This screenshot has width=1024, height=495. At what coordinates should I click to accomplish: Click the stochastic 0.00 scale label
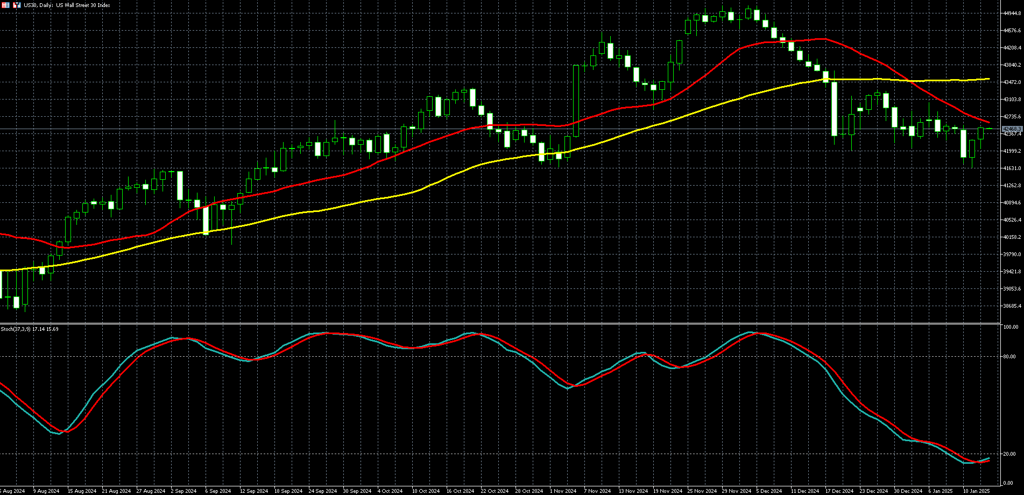[1009, 483]
